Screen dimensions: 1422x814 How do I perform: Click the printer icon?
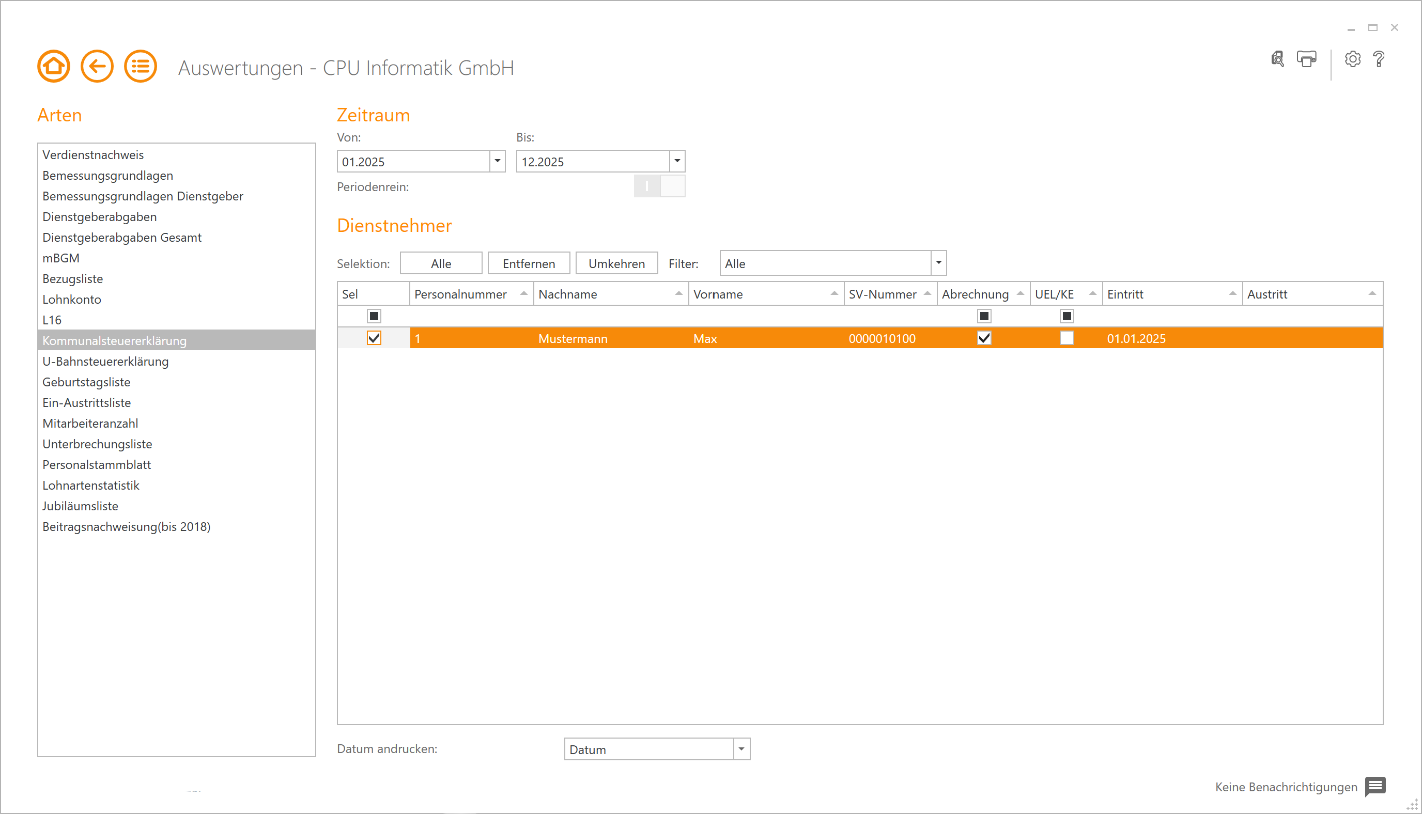coord(1306,59)
